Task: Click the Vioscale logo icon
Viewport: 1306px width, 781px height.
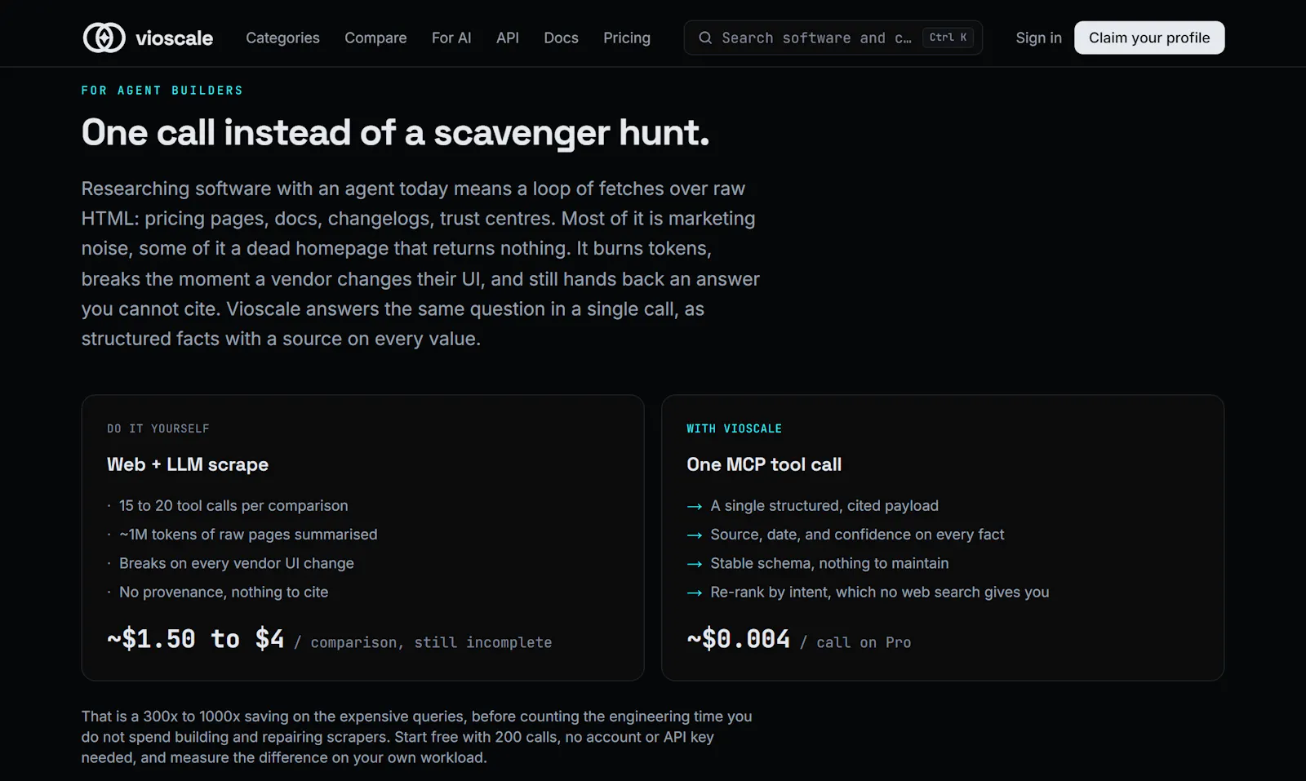Action: (104, 38)
